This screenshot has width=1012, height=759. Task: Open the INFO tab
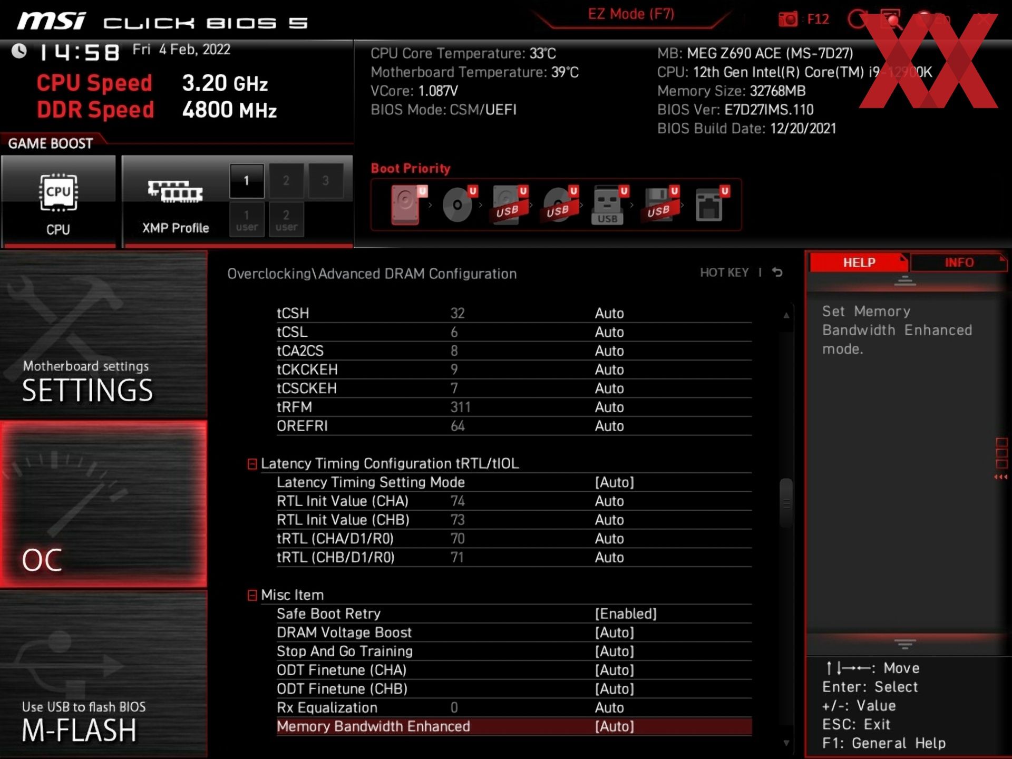point(959,262)
